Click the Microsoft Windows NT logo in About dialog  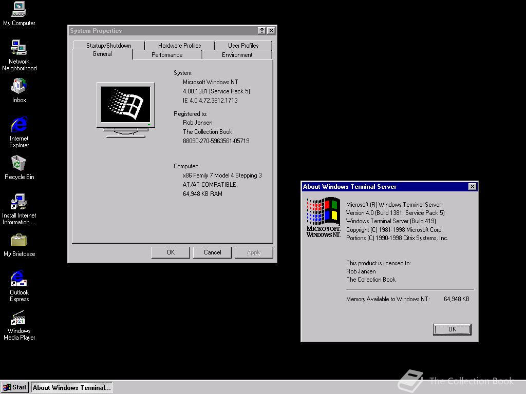point(324,217)
